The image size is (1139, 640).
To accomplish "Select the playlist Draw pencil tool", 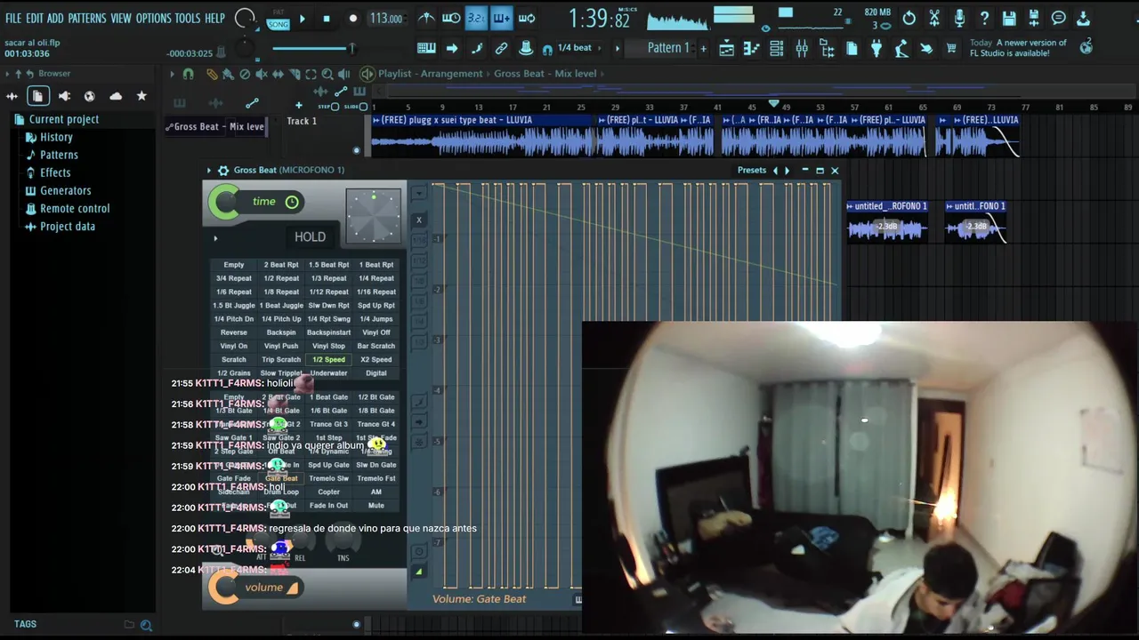I will tap(212, 74).
